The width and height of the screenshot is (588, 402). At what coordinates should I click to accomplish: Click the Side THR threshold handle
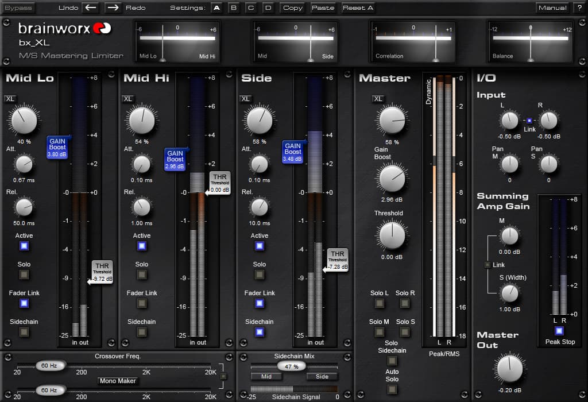(x=338, y=260)
